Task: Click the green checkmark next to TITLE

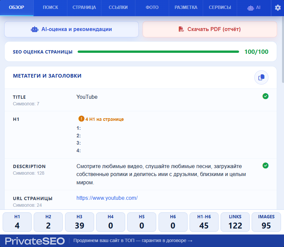Action: 266,96
